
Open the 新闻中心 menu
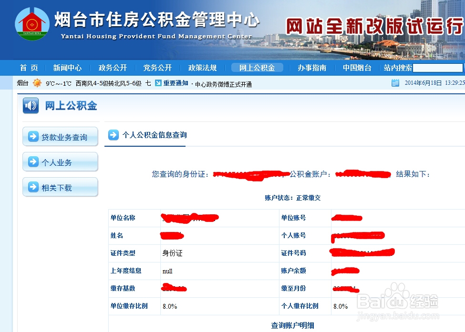67,68
